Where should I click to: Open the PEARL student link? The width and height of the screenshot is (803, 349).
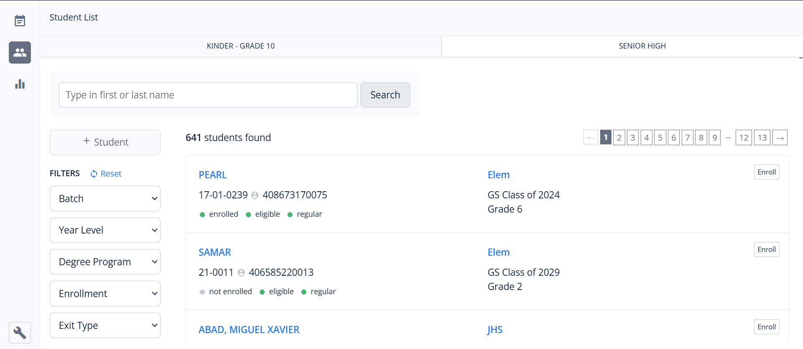212,175
